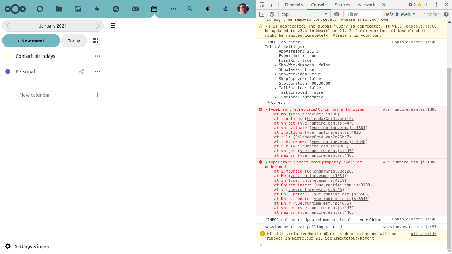
Task: Create a live expression eye icon
Action: point(337,14)
